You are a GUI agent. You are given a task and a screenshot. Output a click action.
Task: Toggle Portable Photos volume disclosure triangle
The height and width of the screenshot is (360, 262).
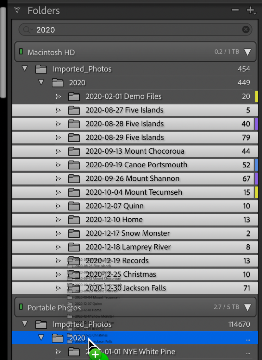(248, 307)
